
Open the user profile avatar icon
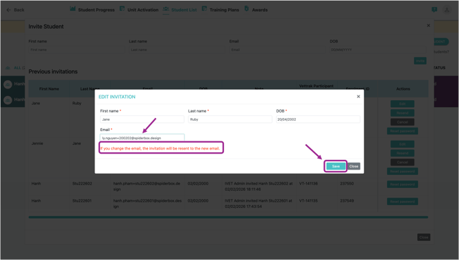447,10
